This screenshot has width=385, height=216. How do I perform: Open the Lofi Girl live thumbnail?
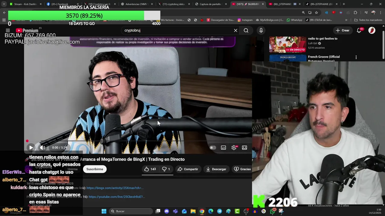click(288, 44)
